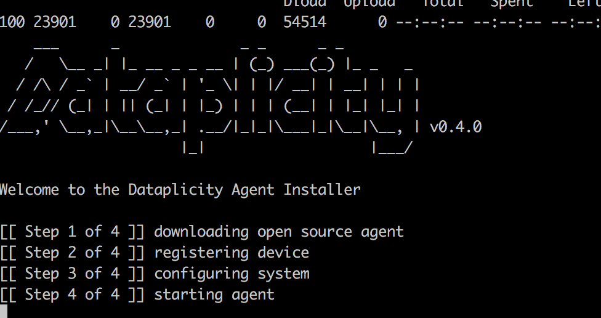This screenshot has height=318, width=601.
Task: Click the "starting agent" text
Action: click(x=214, y=295)
